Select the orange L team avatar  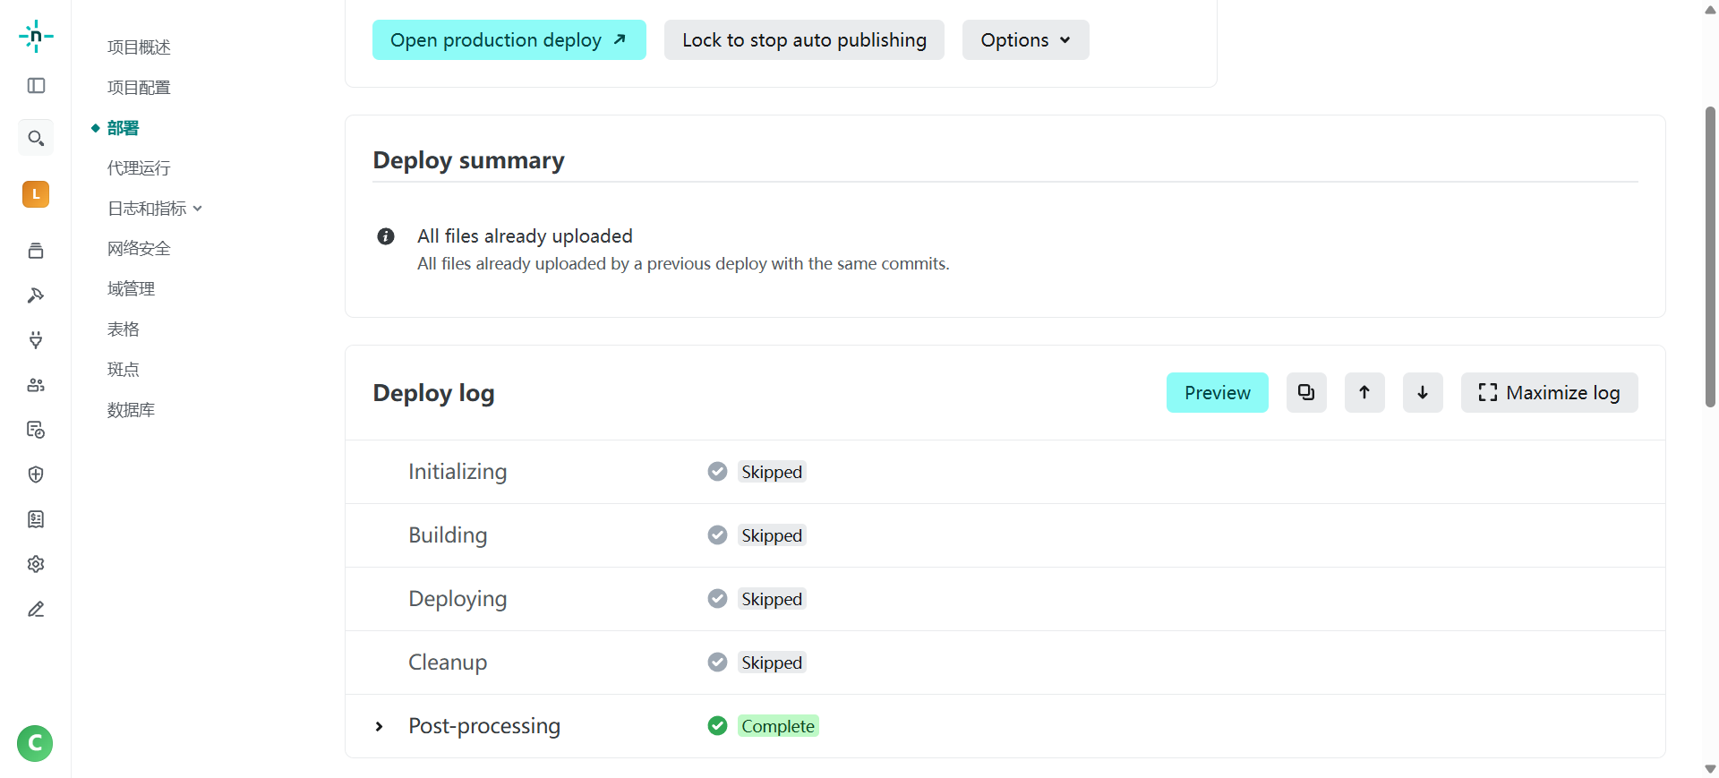coord(36,194)
